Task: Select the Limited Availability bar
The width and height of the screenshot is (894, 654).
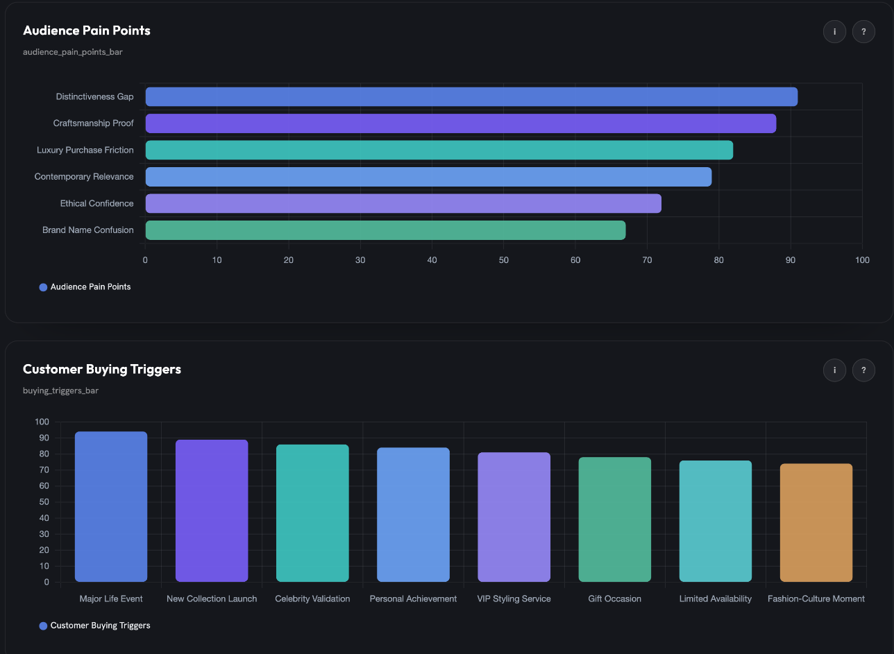Action: coord(716,521)
